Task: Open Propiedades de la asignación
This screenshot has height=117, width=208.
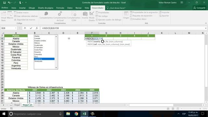Action: tap(144, 12)
